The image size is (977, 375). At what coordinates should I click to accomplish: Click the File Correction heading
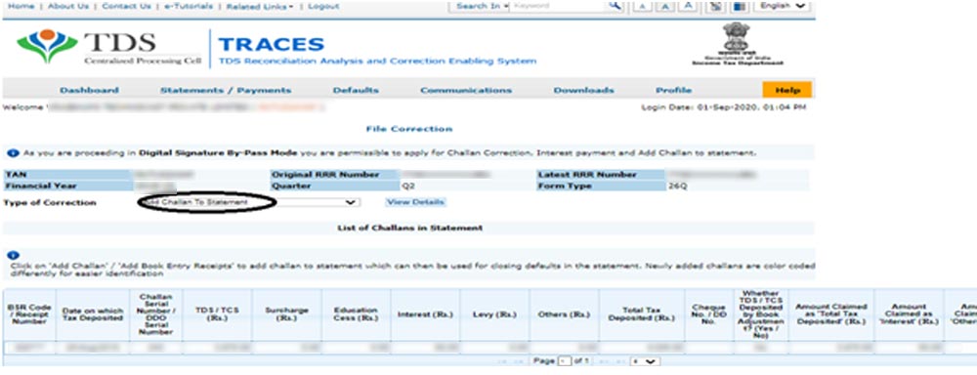click(x=408, y=129)
